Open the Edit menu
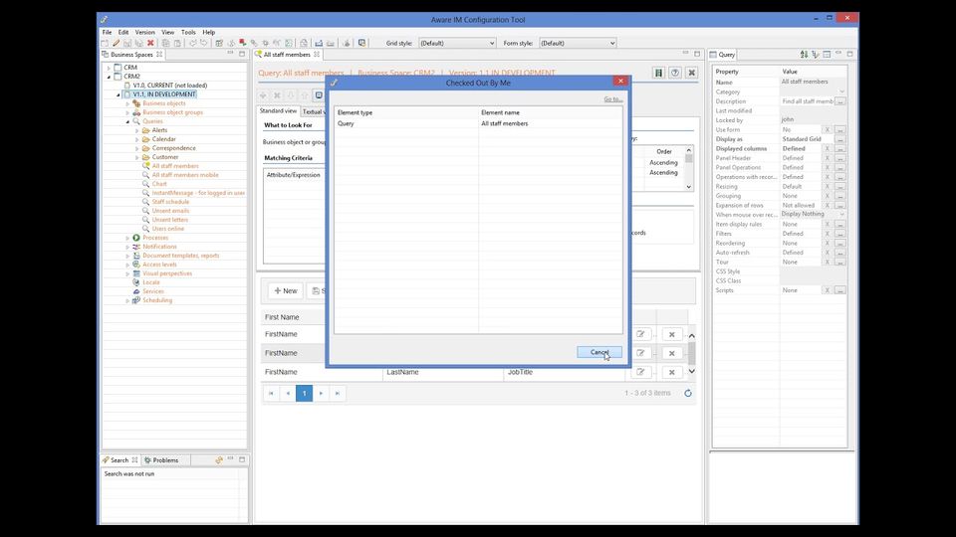956x537 pixels. (x=123, y=32)
